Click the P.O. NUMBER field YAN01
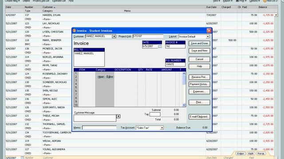Screen dimensions: 284x159 (x=175, y=64)
